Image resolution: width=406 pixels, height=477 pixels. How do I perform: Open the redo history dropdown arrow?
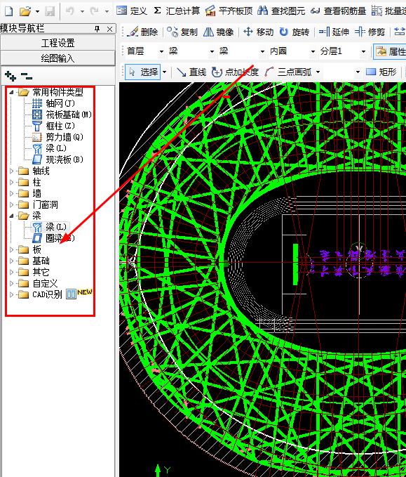point(107,11)
